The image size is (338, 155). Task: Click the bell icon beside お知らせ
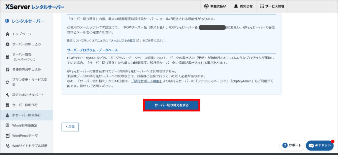[x=236, y=6]
